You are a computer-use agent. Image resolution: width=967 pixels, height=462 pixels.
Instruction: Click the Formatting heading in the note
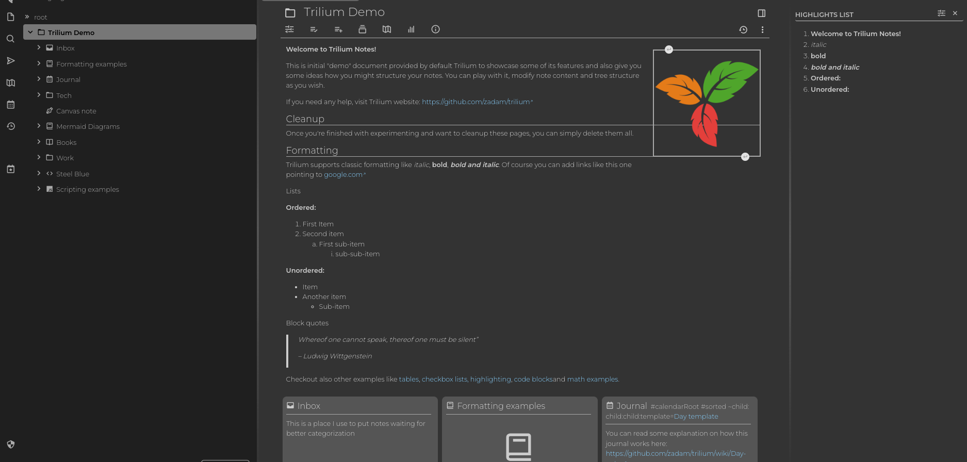pos(312,150)
